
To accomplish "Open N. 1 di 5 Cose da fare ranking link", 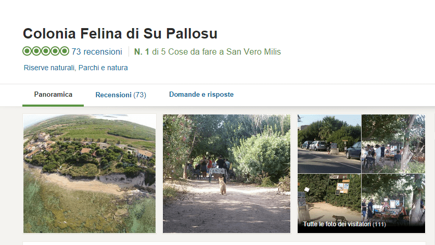I will [x=207, y=51].
